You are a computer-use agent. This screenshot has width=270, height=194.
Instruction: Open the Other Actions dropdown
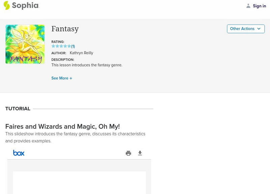pos(242,29)
